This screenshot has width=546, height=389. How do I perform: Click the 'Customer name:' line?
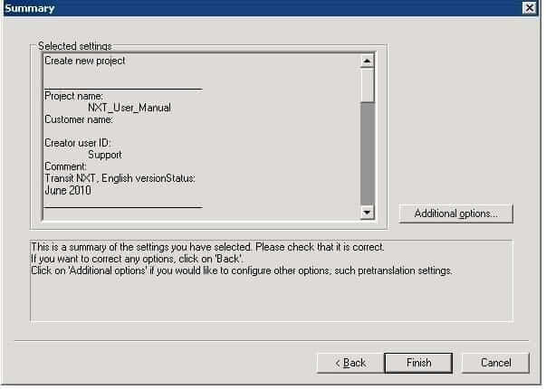point(79,119)
